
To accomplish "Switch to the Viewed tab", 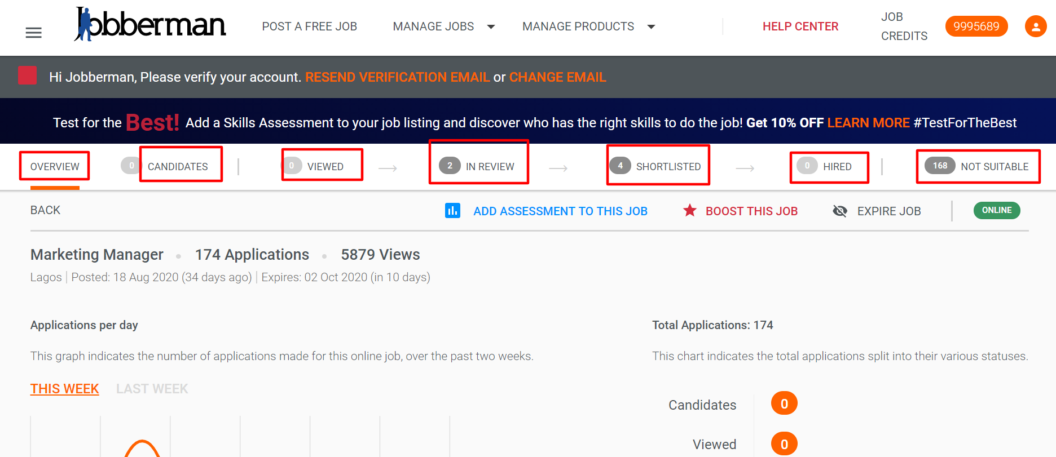I will pyautogui.click(x=325, y=167).
